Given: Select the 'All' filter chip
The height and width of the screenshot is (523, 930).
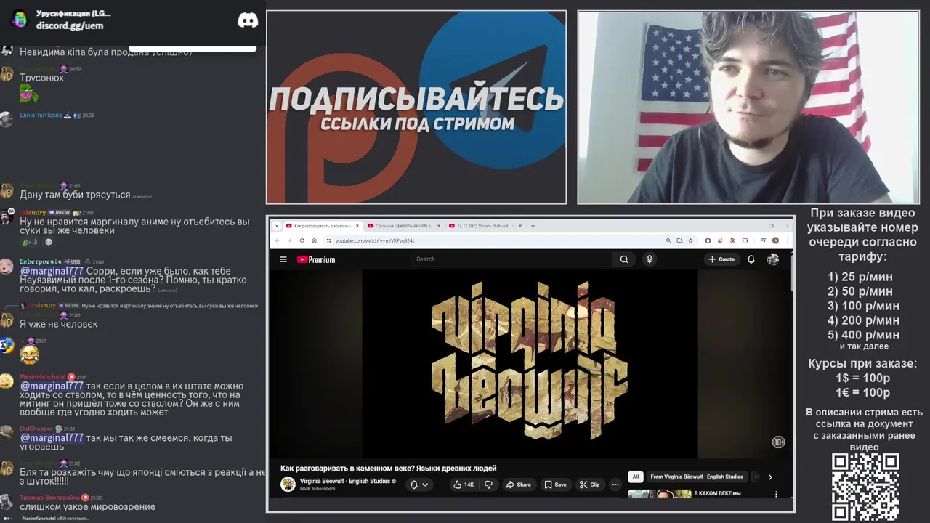Looking at the screenshot, I should click(x=636, y=477).
